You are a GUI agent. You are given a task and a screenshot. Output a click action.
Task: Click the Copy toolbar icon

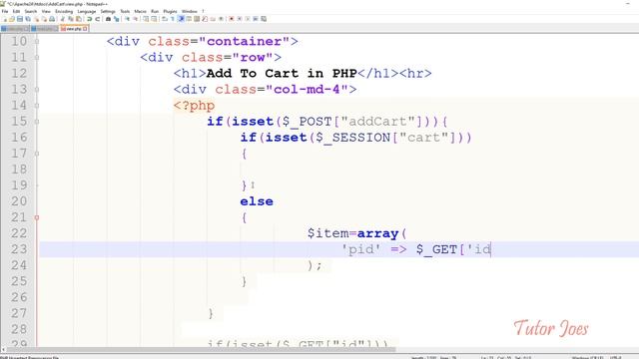click(x=71, y=19)
